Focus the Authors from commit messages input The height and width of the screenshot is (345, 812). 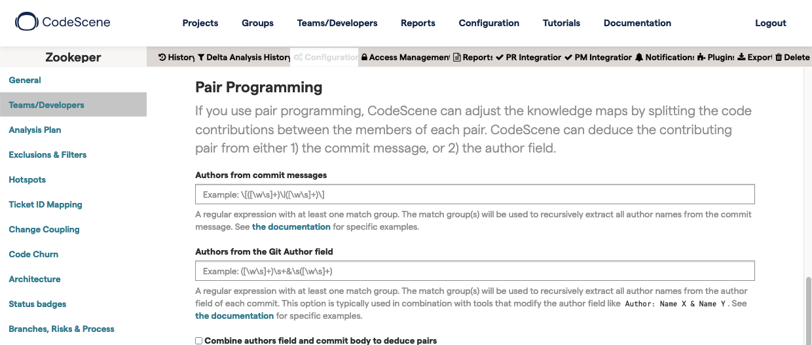pyautogui.click(x=475, y=194)
